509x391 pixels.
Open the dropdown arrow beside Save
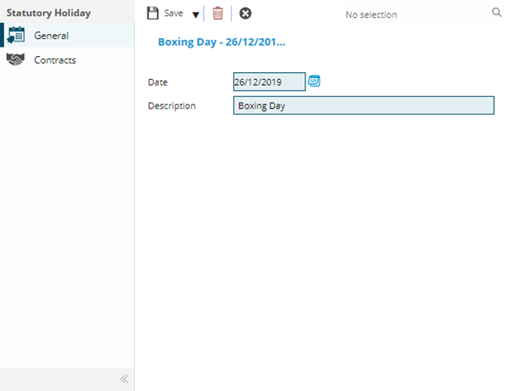coord(195,14)
